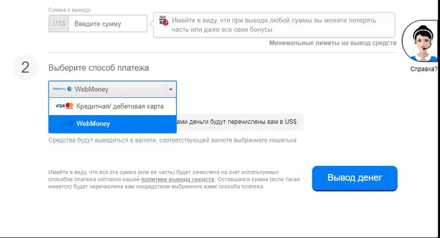
Task: Click the WebMoney logo in selected field
Action: (x=63, y=89)
